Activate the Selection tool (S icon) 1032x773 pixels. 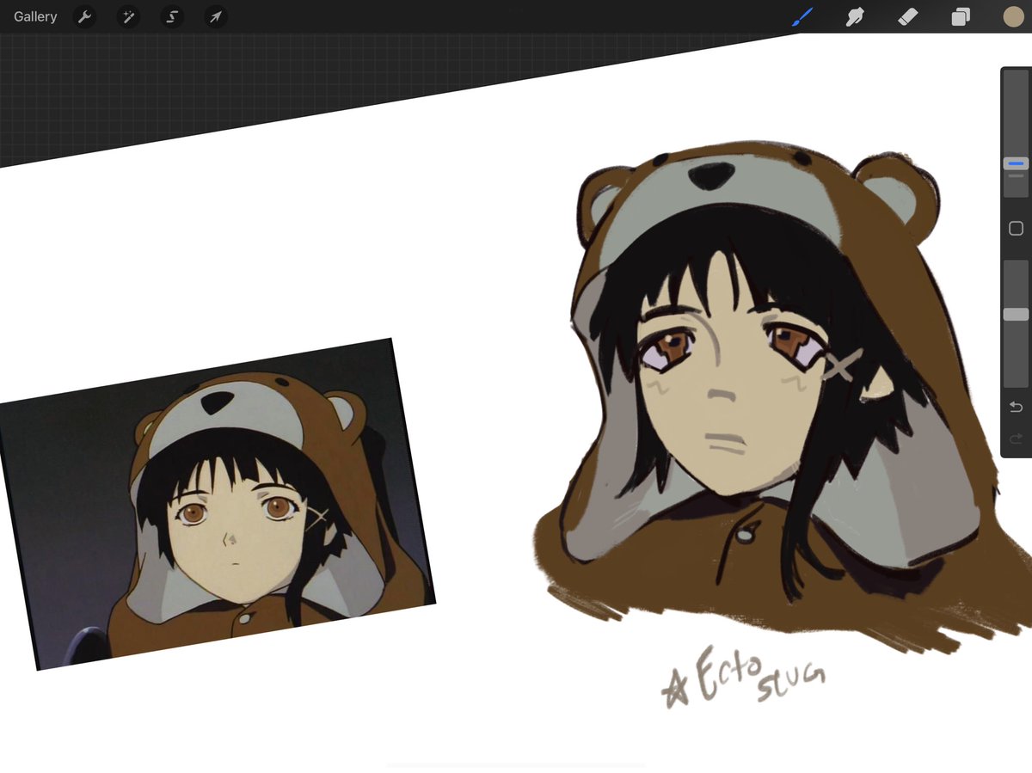[x=172, y=16]
